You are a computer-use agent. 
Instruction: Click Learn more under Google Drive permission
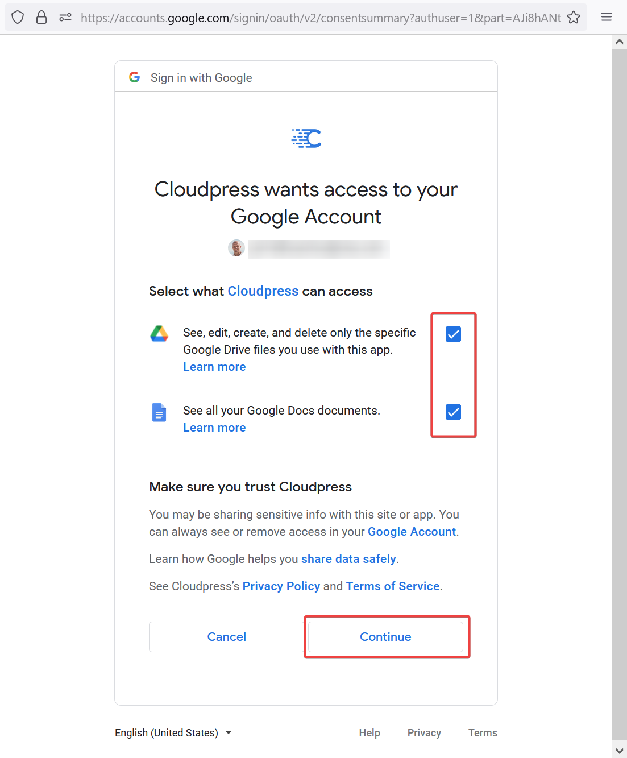[214, 367]
